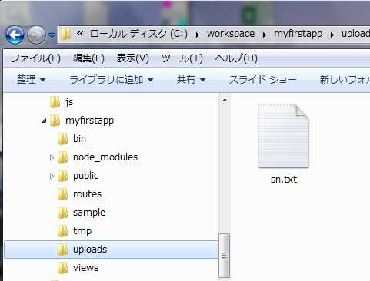370x281 pixels.
Task: Open the ライブラリに追加 dropdown
Action: coord(112,80)
